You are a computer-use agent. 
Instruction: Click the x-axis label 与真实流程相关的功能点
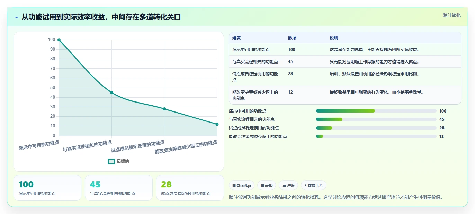87,146
